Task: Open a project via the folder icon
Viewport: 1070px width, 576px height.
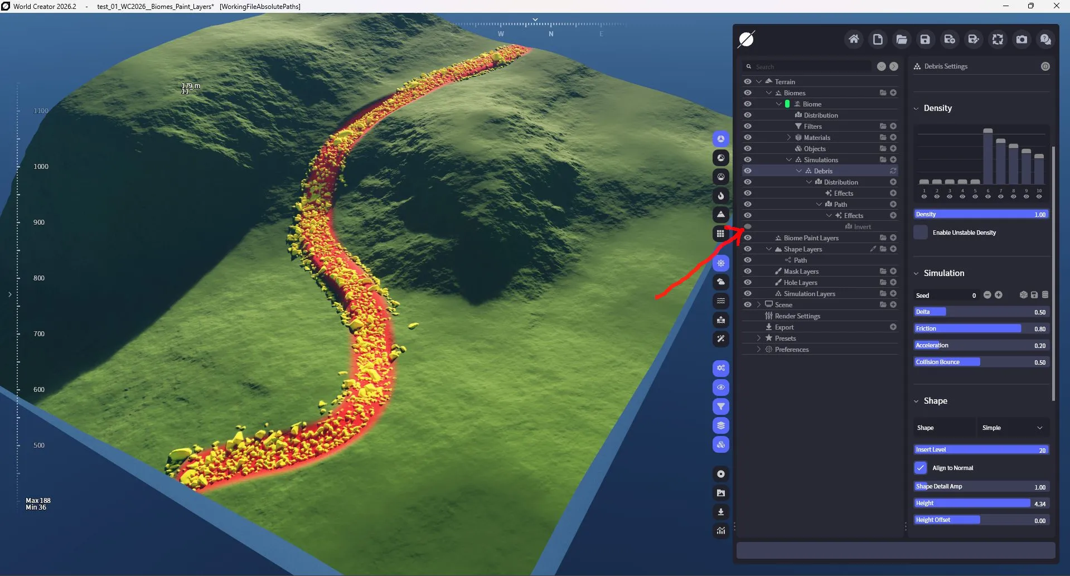Action: click(x=902, y=40)
